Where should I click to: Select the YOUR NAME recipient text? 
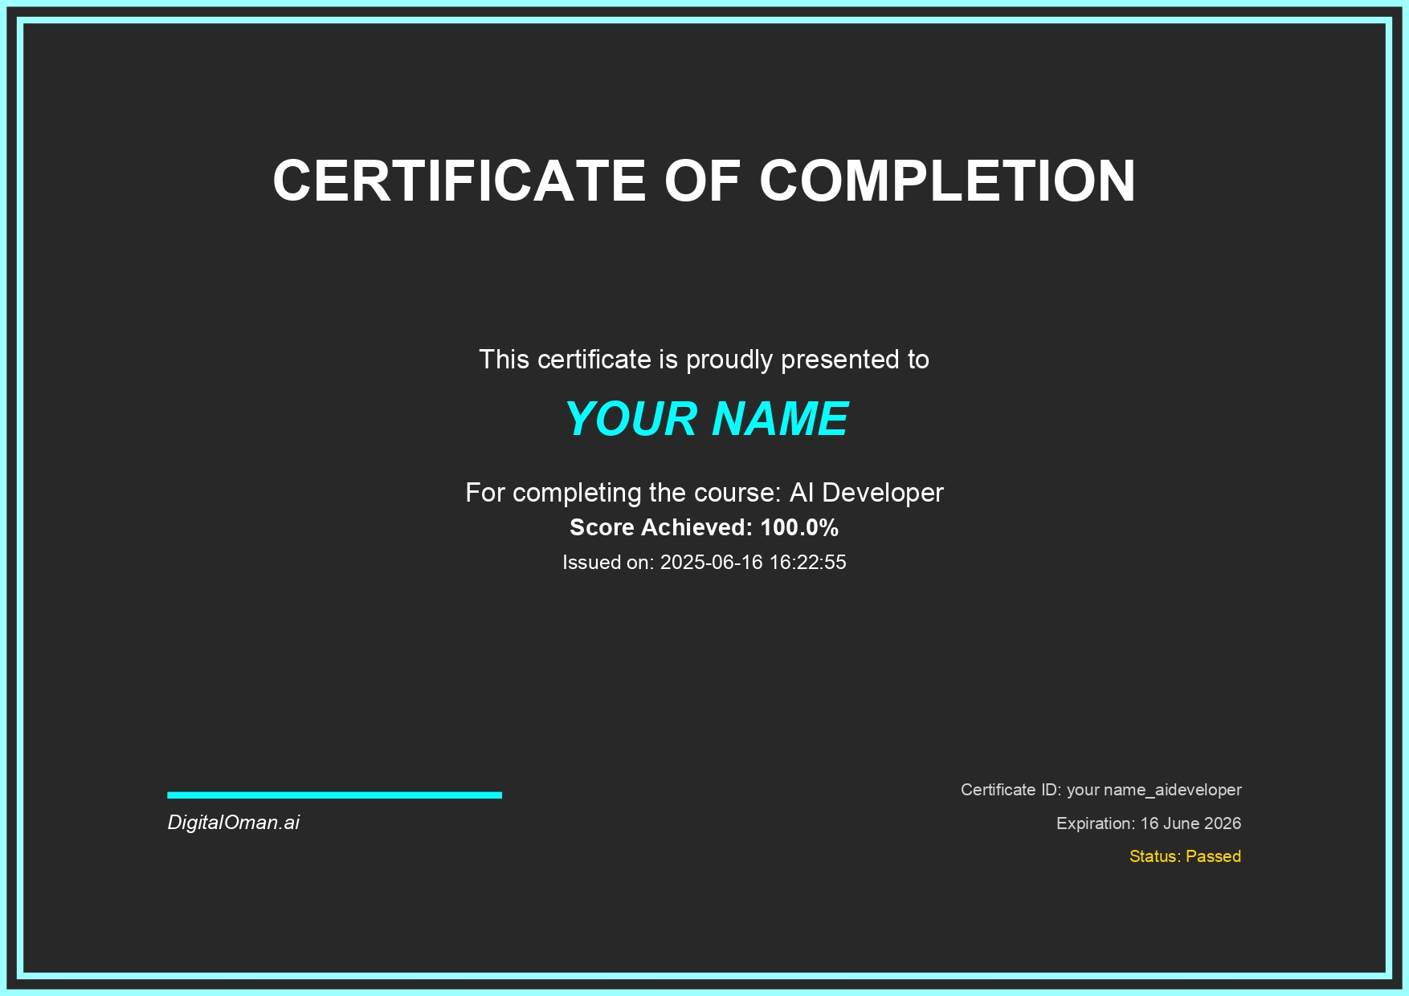pos(706,418)
